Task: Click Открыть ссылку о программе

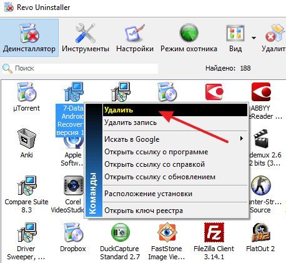Action: point(175,152)
